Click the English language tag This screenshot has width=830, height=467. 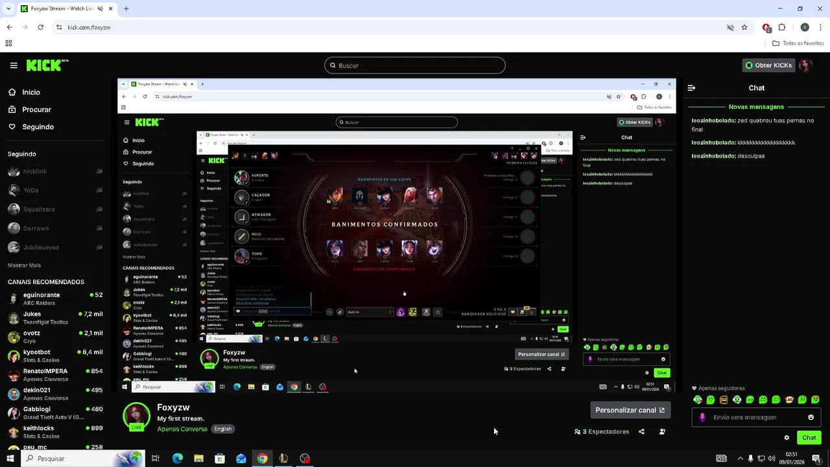(222, 429)
